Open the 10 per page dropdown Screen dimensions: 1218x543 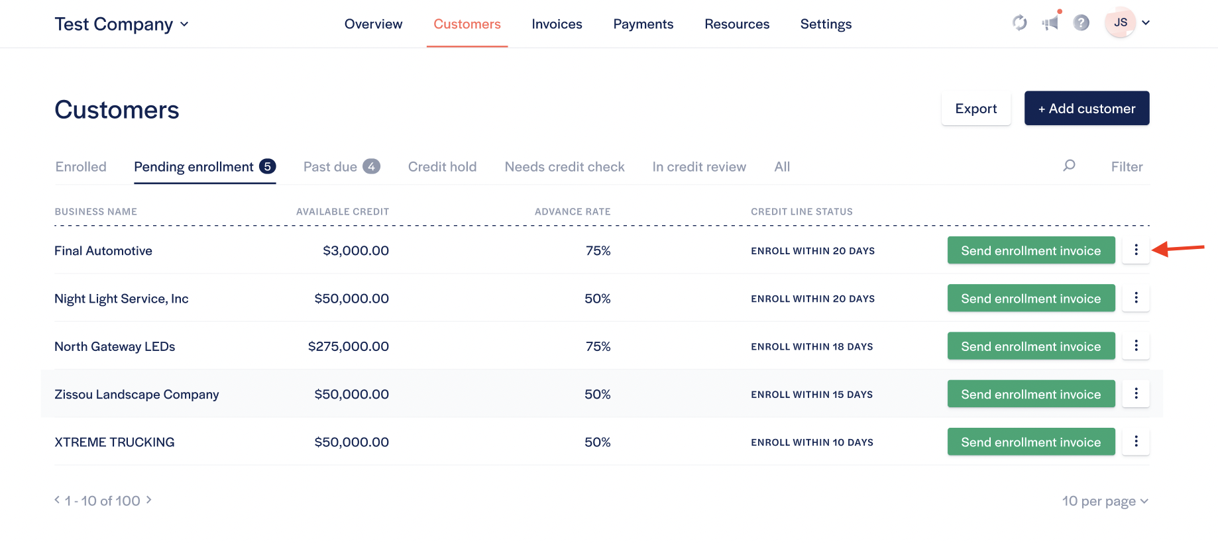click(1105, 501)
